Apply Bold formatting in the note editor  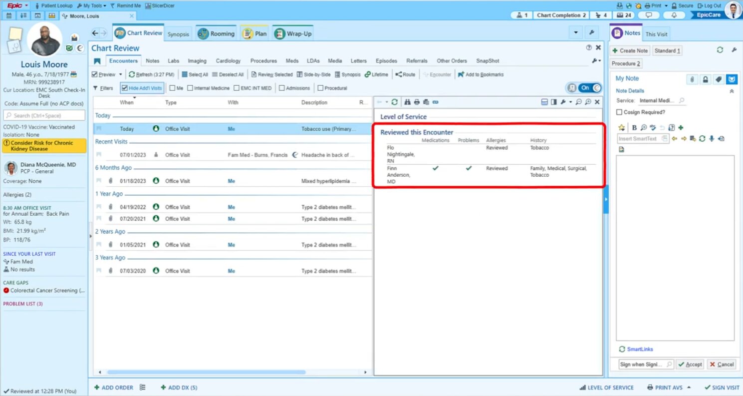pos(634,127)
